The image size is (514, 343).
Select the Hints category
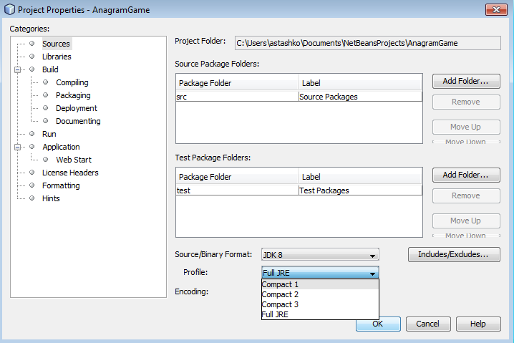click(x=51, y=198)
